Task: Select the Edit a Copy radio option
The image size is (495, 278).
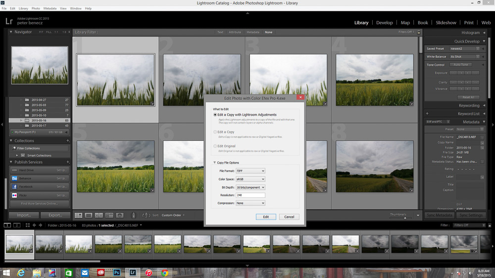Action: tap(215, 132)
